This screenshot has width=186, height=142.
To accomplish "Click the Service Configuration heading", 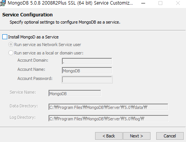I will tap(27, 15).
